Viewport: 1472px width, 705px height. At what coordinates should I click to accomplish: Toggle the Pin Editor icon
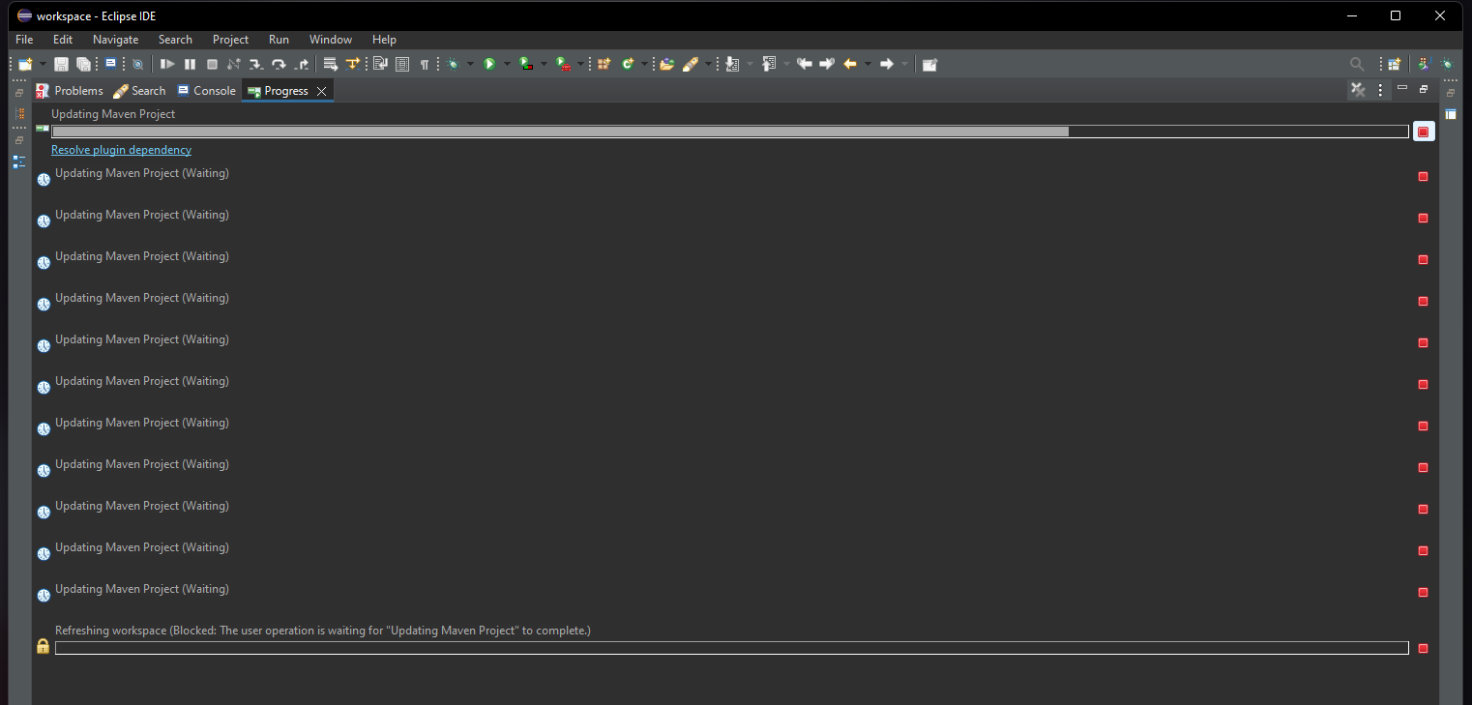point(930,64)
